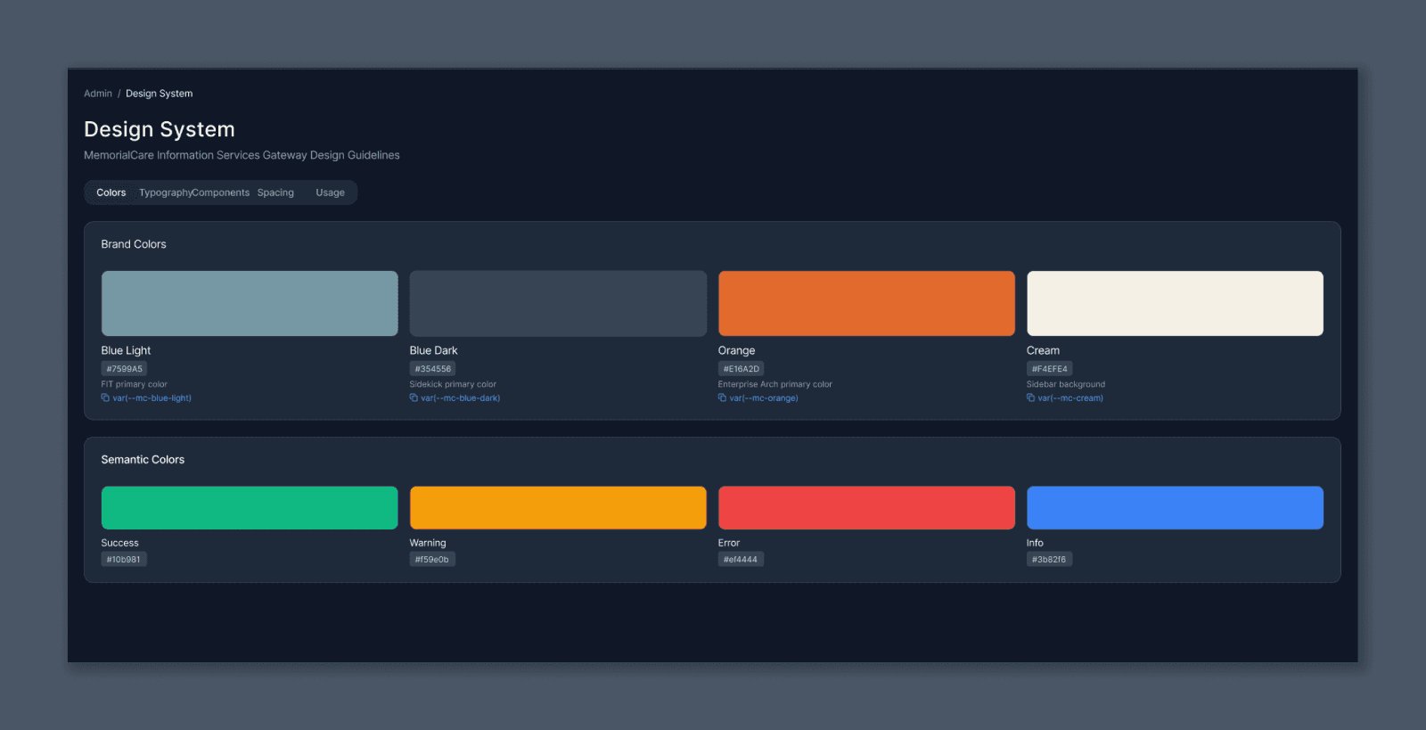Click 'Enterprise Arch primary color' text
The height and width of the screenshot is (730, 1426).
coord(775,384)
